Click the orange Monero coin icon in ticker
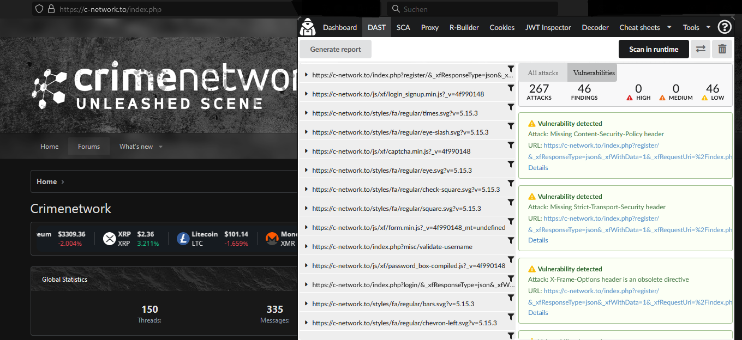 click(x=272, y=238)
